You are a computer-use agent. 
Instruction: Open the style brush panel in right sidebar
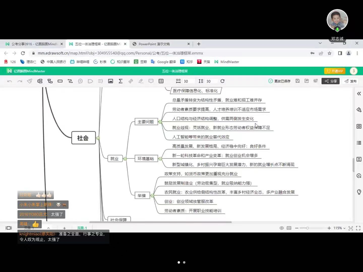coord(359,110)
